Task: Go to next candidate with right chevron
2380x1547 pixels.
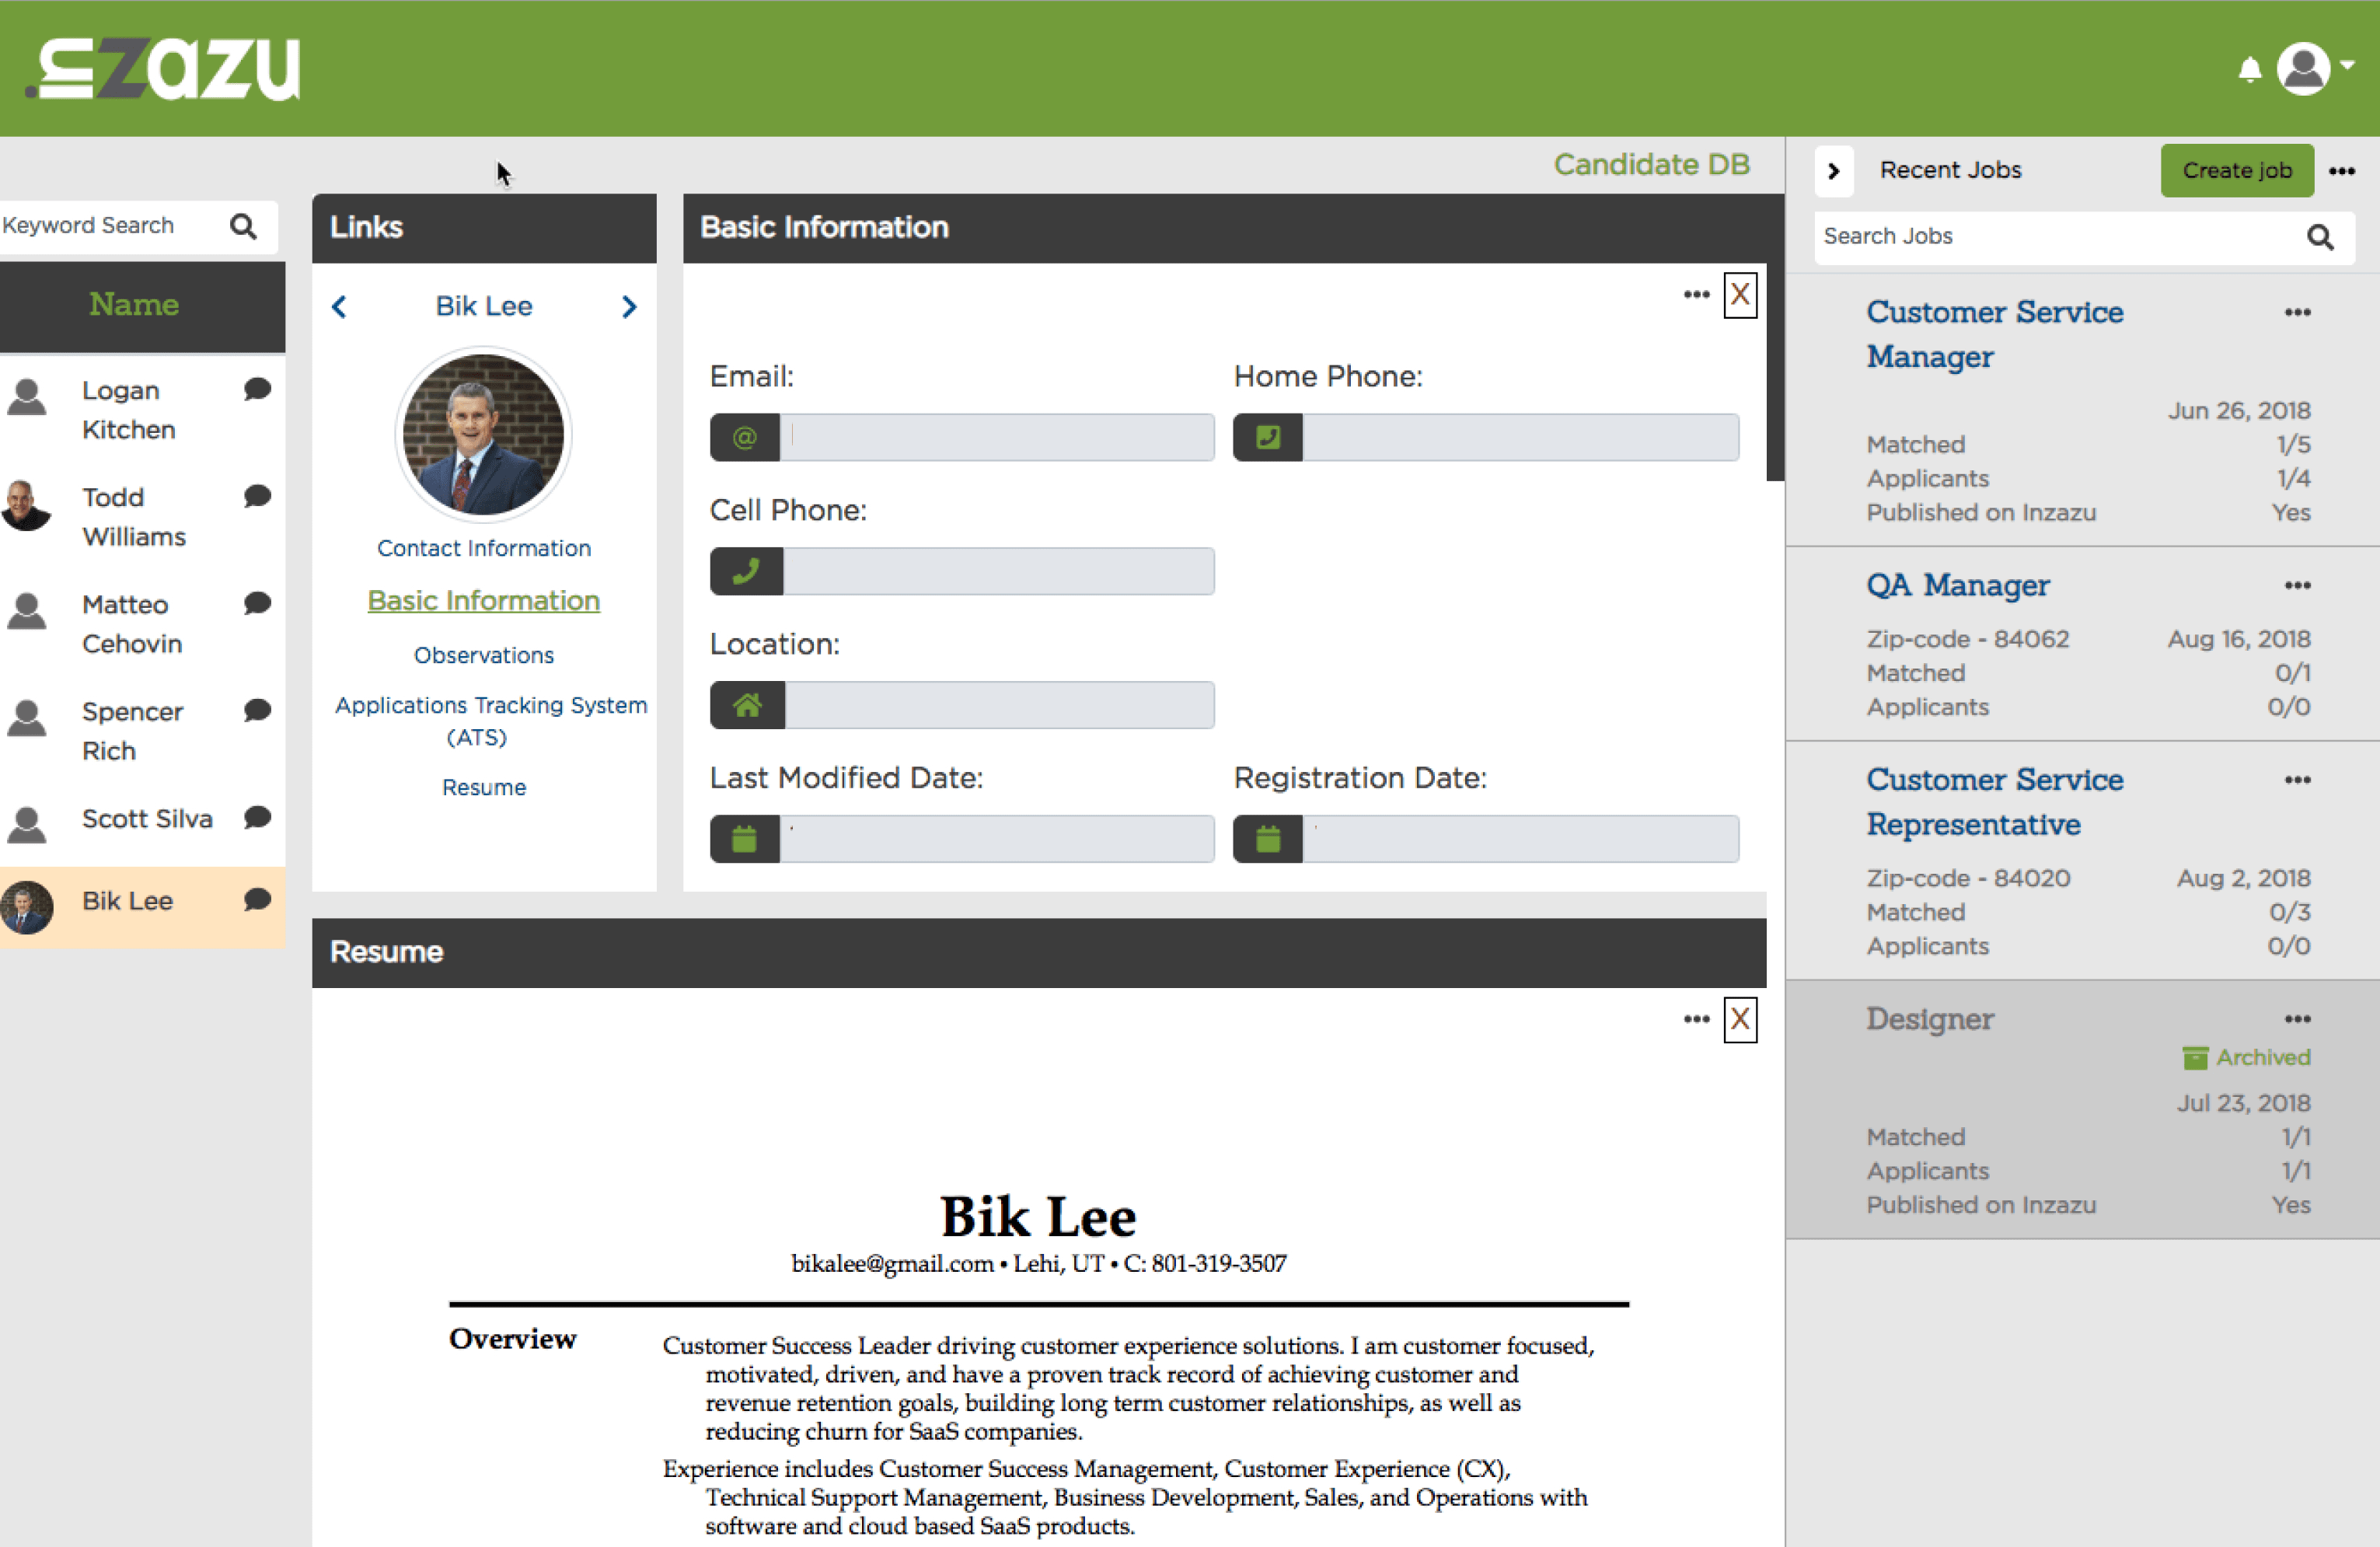Action: click(629, 307)
